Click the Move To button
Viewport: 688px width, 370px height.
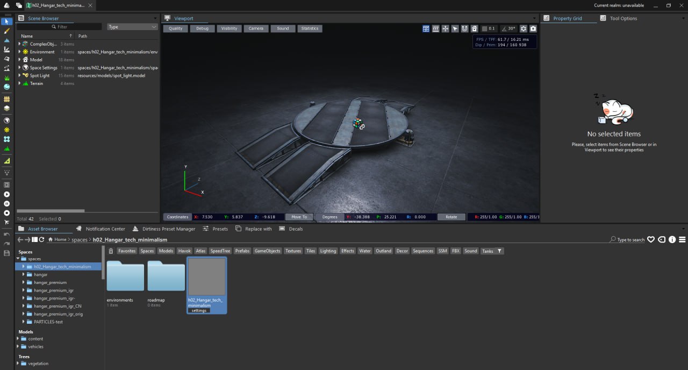click(299, 217)
